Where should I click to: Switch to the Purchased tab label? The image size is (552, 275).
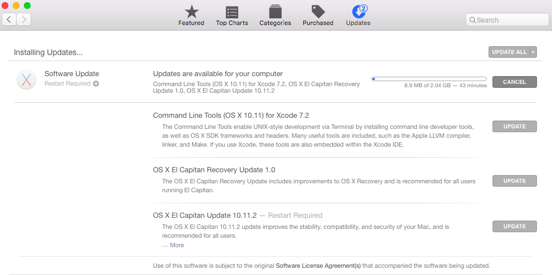click(318, 23)
